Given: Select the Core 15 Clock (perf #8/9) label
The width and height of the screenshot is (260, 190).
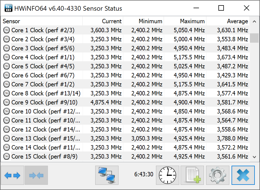Looking at the screenshot, I should tap(44, 157).
